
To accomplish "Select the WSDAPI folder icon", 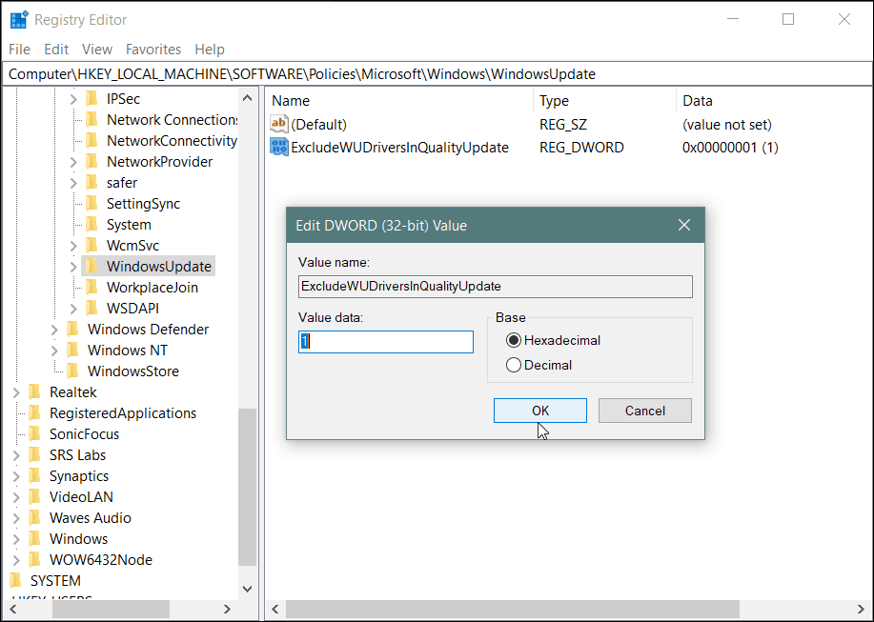I will tap(91, 309).
